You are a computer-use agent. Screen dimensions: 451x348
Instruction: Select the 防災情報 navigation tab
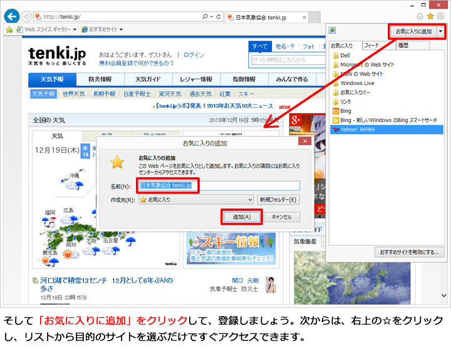click(100, 79)
